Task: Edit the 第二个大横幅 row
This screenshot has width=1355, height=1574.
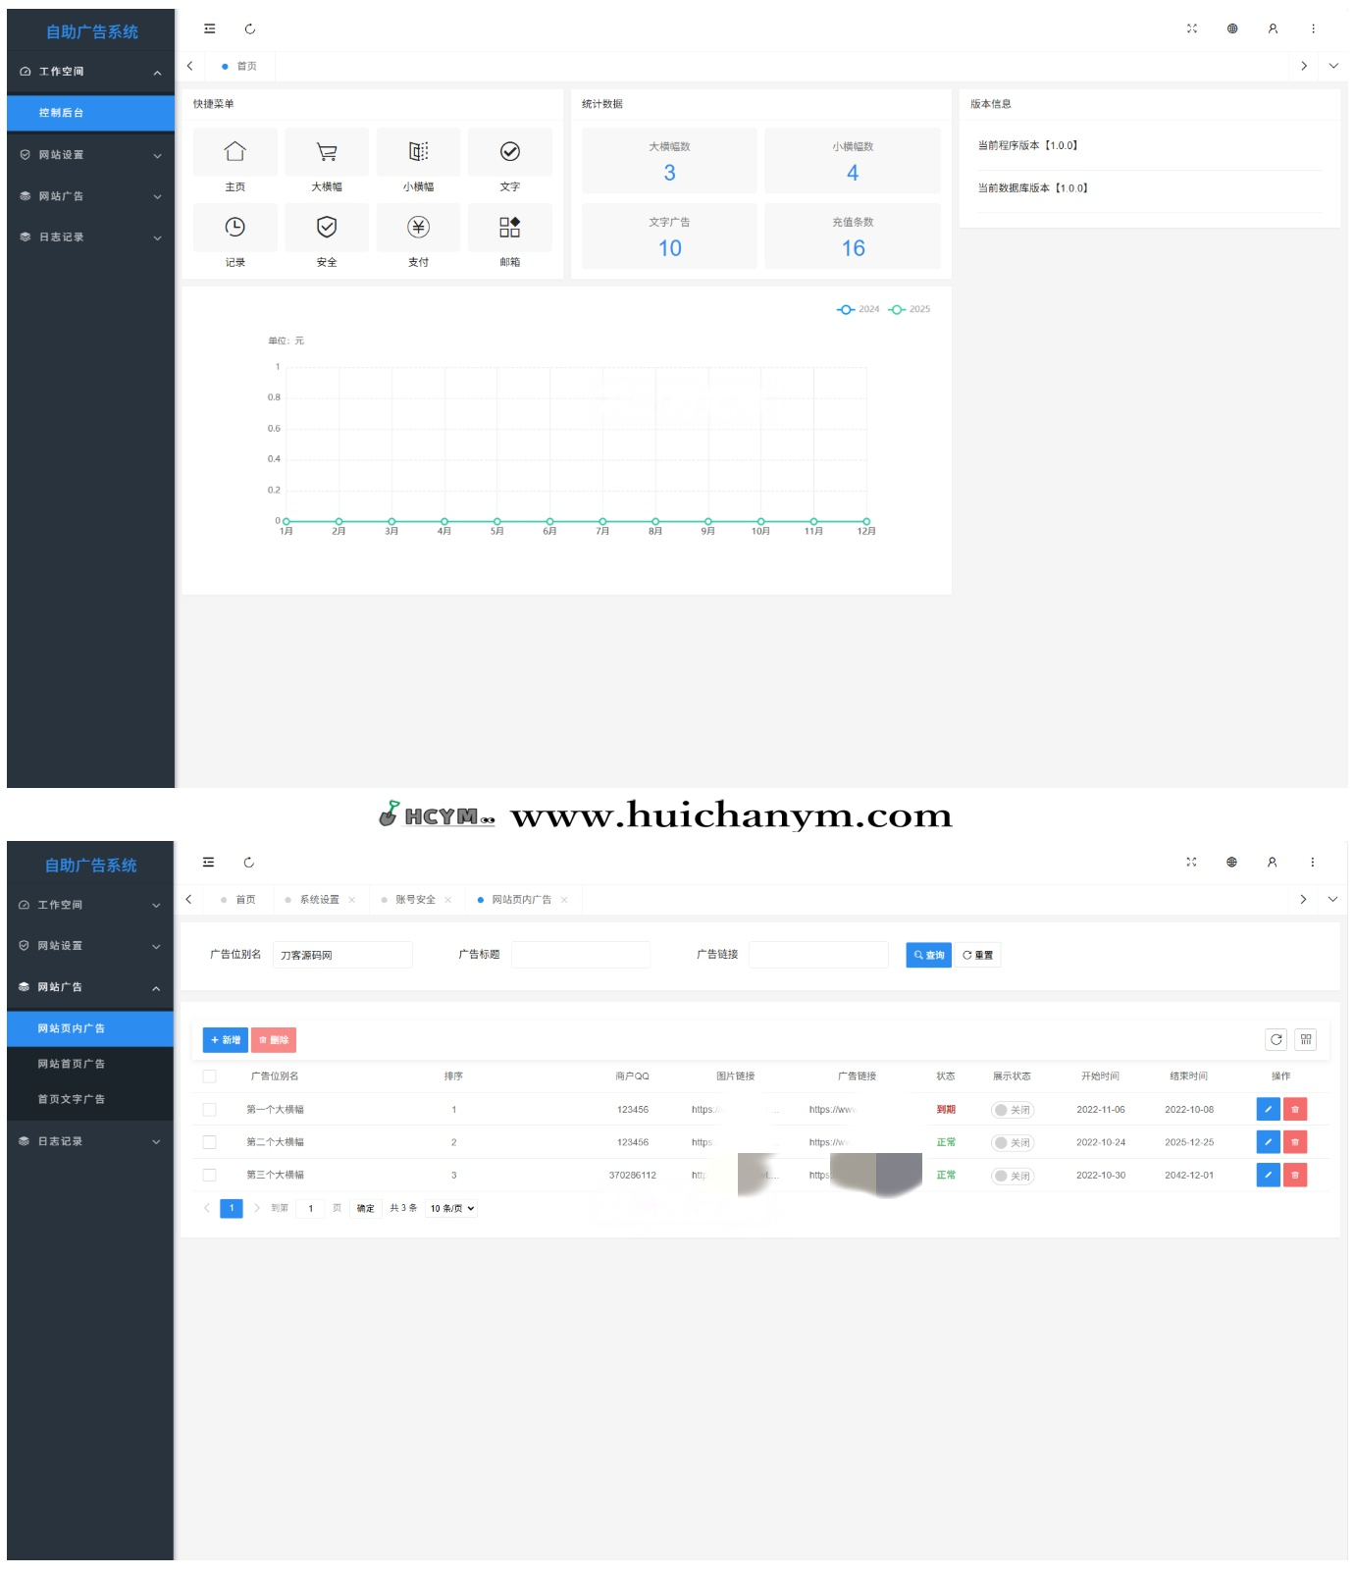Action: click(1268, 1143)
